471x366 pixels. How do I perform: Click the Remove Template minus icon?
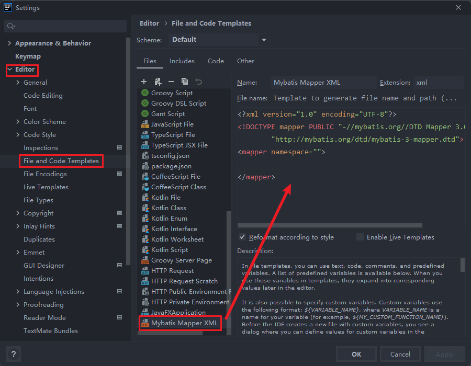(171, 82)
